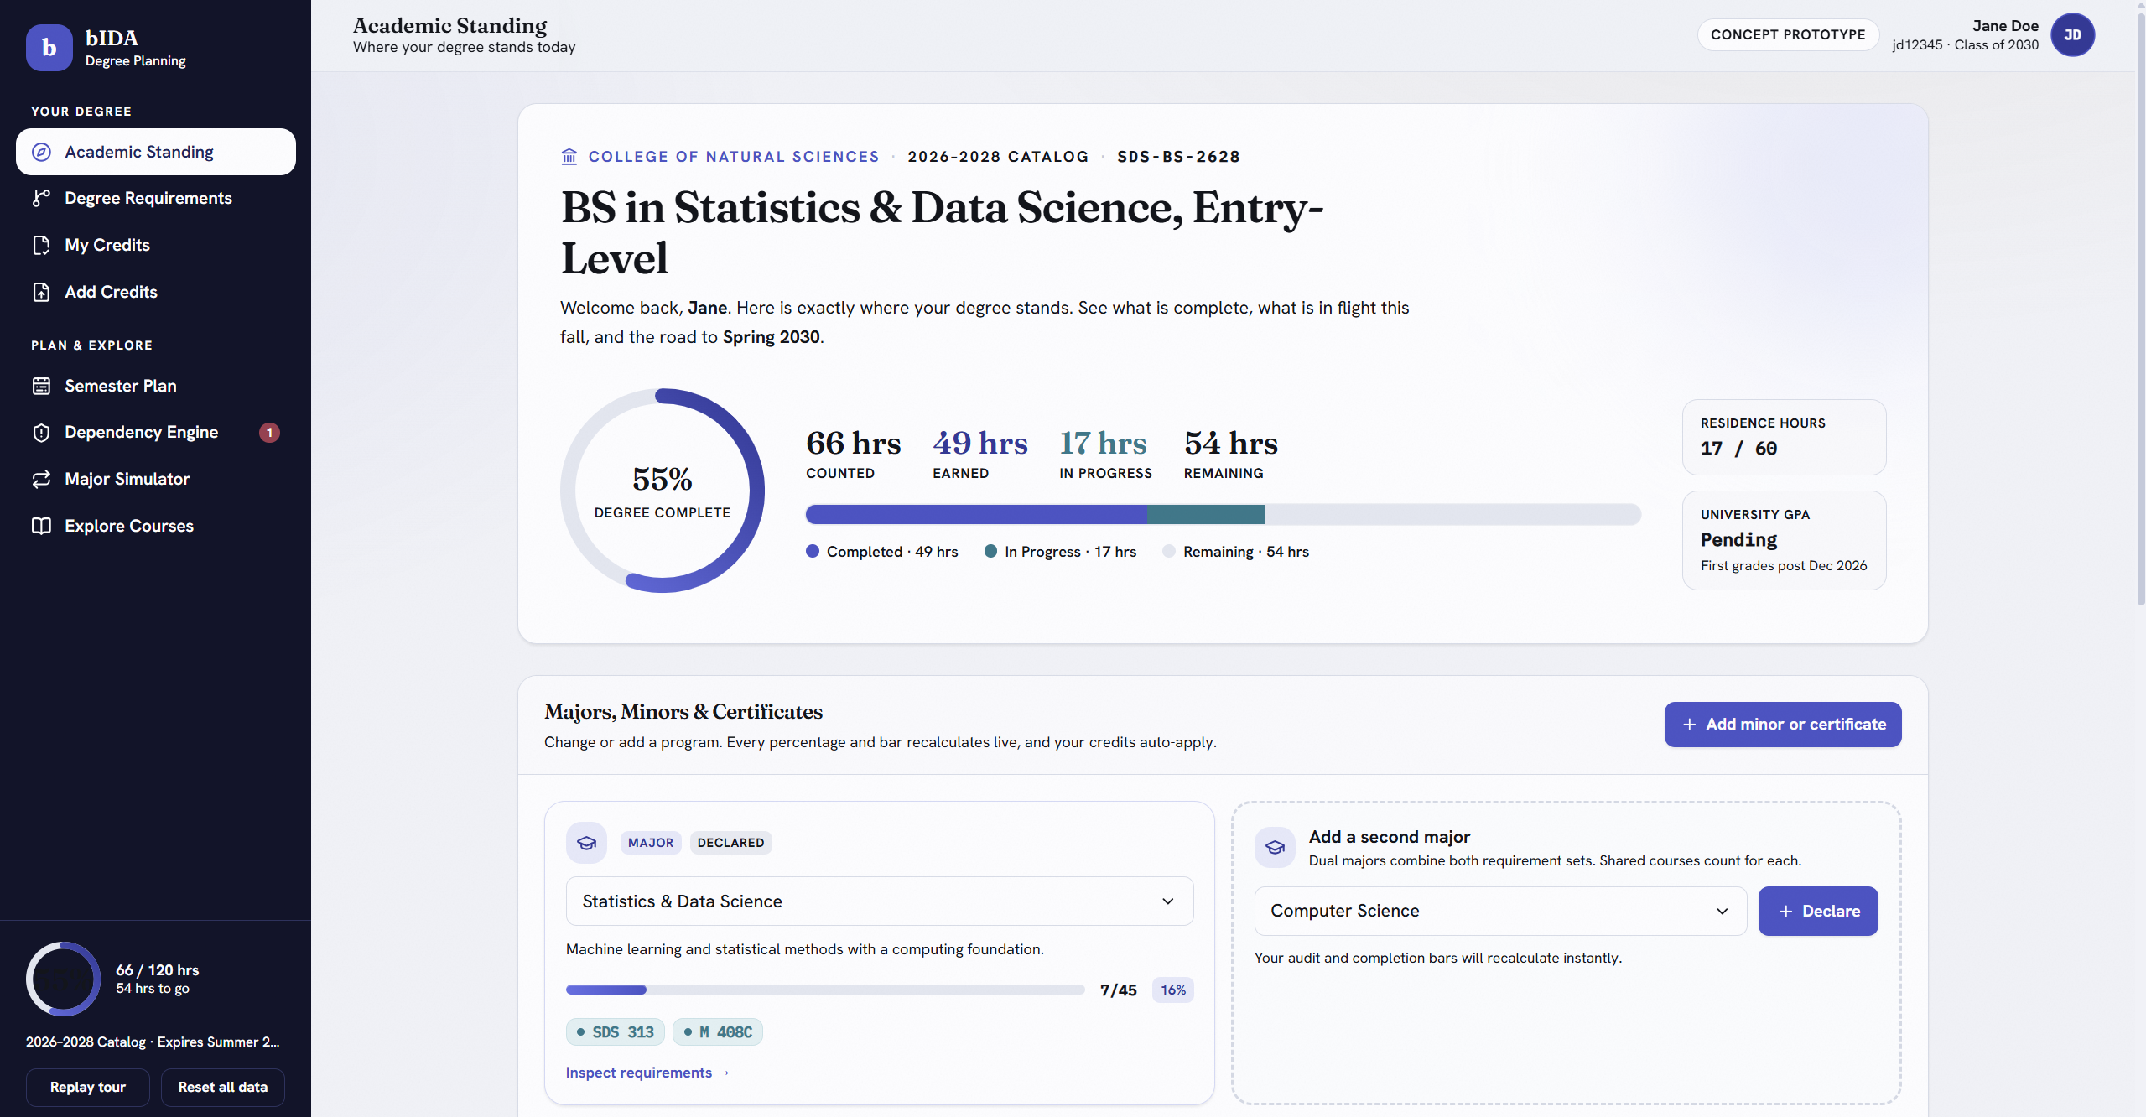Click 'COLLEGE OF NATURAL SCIENCES' text
The height and width of the screenshot is (1117, 2146).
click(734, 157)
